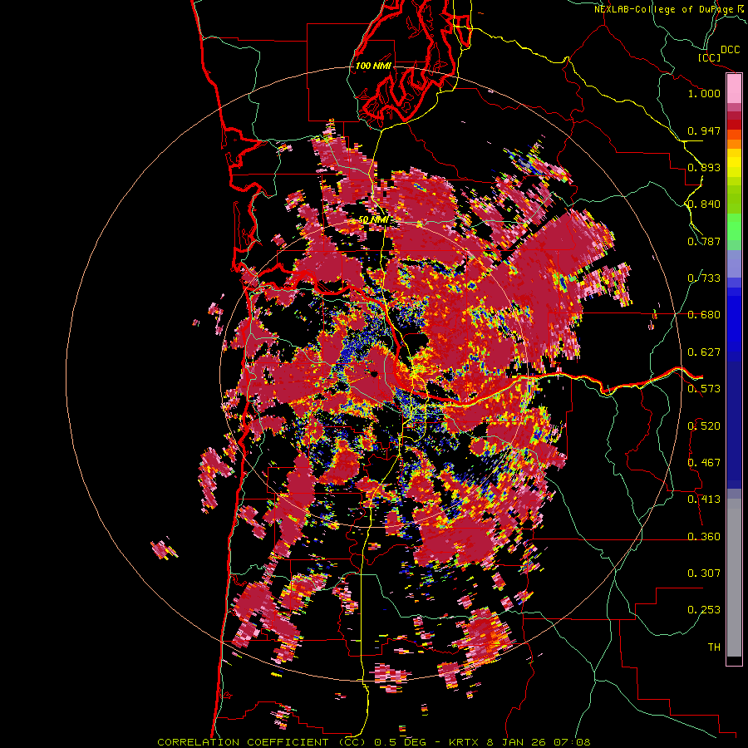Click the 0.573 legend value
Image resolution: width=748 pixels, height=748 pixels.
pyautogui.click(x=704, y=389)
